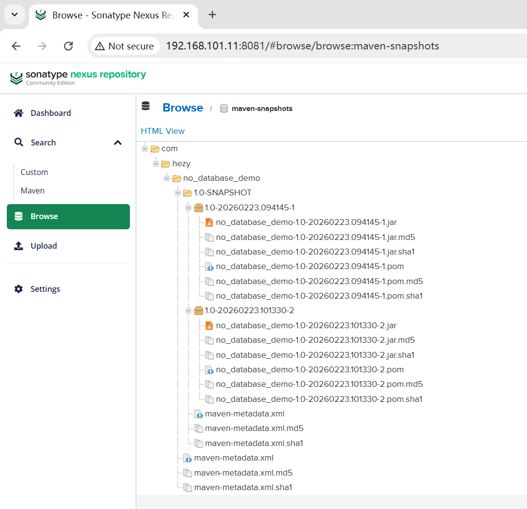Viewport: 527px width, 509px height.
Task: Select no_database_demo-1.0-20260223.094145-1.pom.md5
Action: pyautogui.click(x=319, y=282)
